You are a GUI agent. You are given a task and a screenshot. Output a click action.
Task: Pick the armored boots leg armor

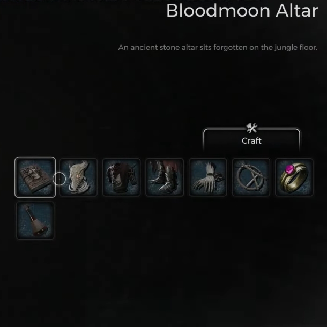click(x=165, y=177)
